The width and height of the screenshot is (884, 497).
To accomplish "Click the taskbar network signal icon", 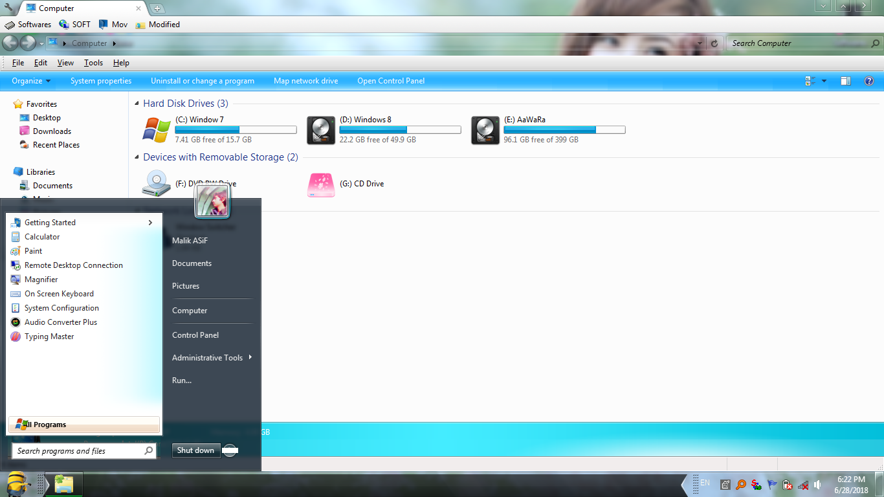I will click(x=803, y=485).
